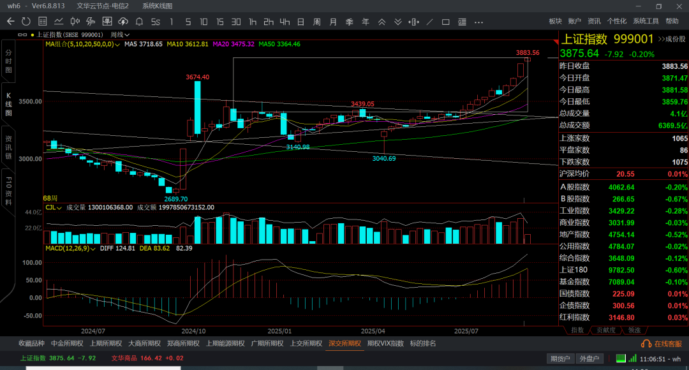This screenshot has height=370, width=689.
Task: Click the indicator formula icon
Action: (91, 22)
